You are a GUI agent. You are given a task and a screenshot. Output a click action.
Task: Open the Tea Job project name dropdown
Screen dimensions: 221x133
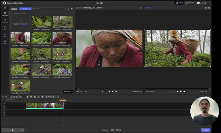(101, 3)
